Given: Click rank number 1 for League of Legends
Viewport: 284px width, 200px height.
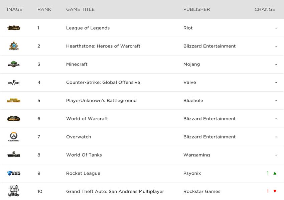Looking at the screenshot, I should pyautogui.click(x=38, y=28).
